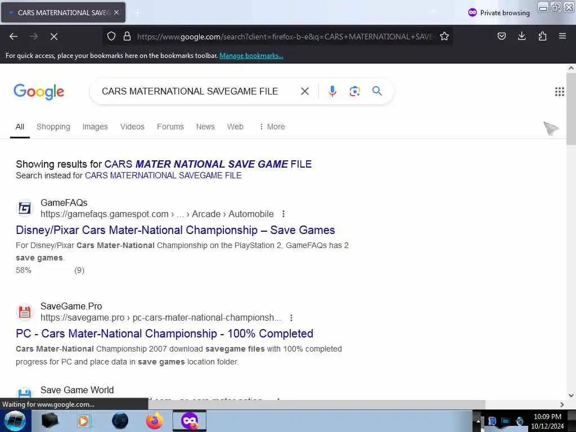The height and width of the screenshot is (432, 576).
Task: Select the All results tab
Action: pos(20,127)
